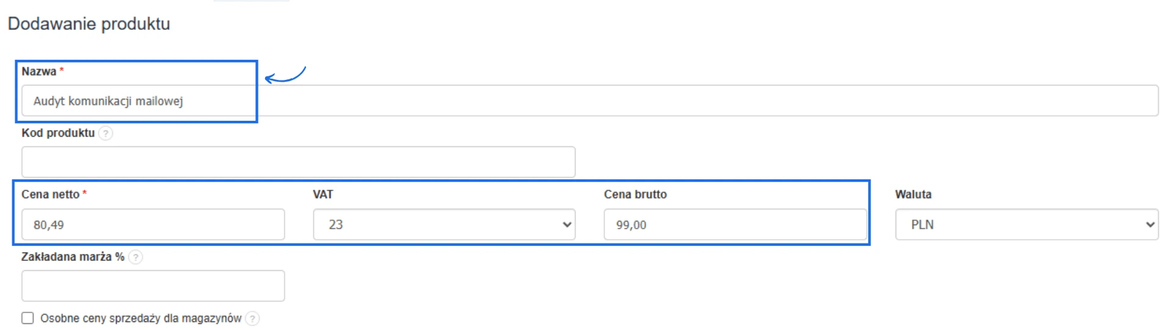This screenshot has height=330, width=1173.
Task: Focus the Nazwa product name field
Action: coord(590,101)
